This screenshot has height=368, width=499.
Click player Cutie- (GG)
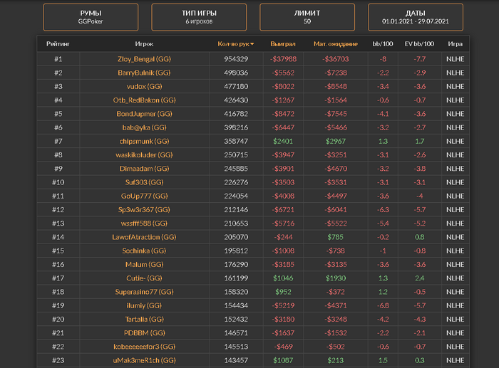[144, 278]
